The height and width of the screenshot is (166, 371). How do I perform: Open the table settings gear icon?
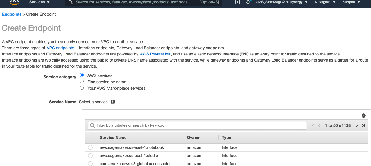click(364, 116)
